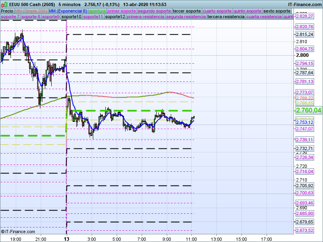Viewport: 323px width, 242px height.
Task: Select the soporte10 indicator label
Action: tap(71, 17)
